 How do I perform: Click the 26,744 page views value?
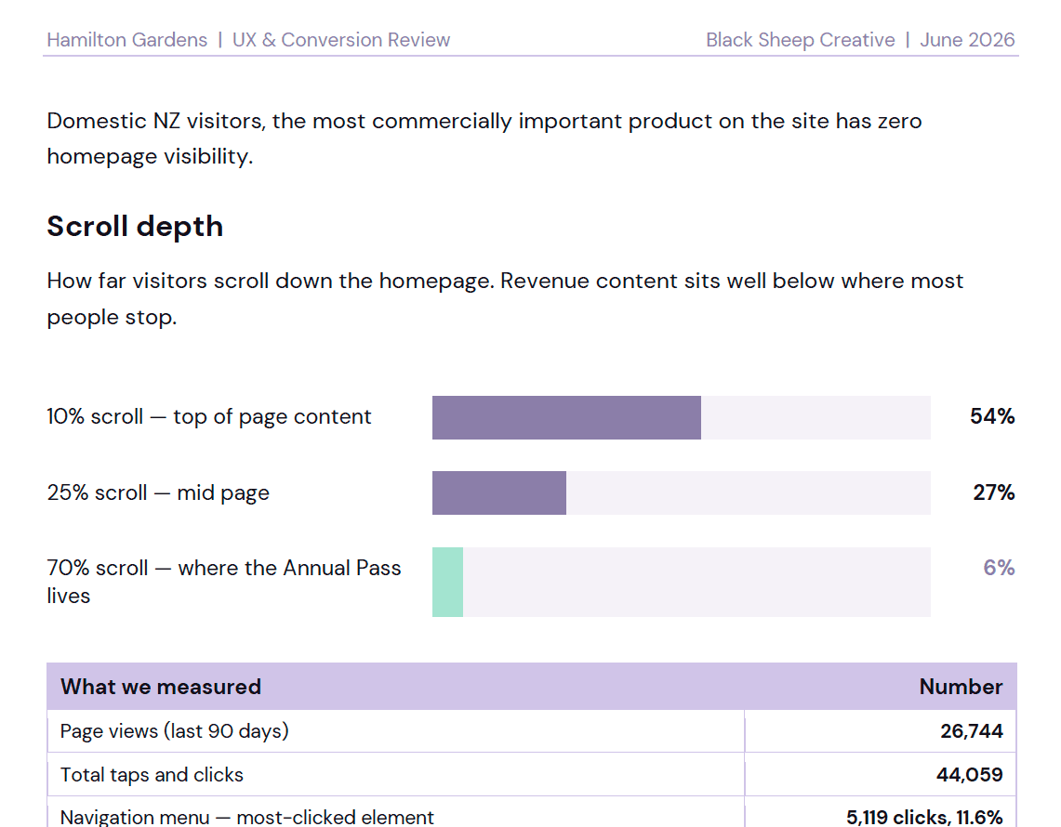[x=972, y=731]
